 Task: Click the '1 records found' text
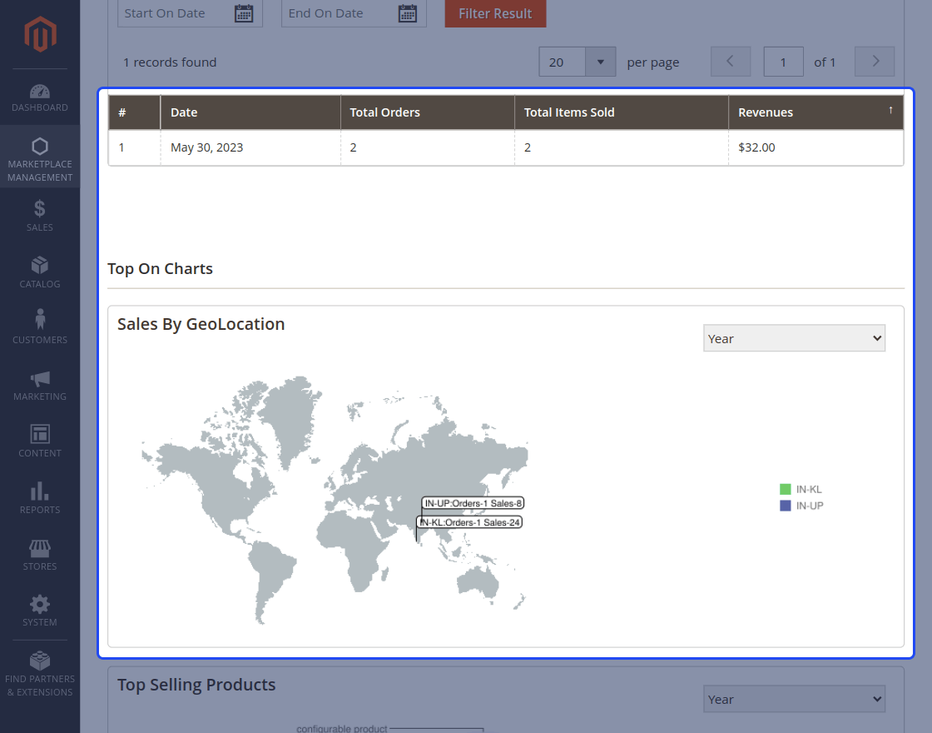pyautogui.click(x=170, y=62)
